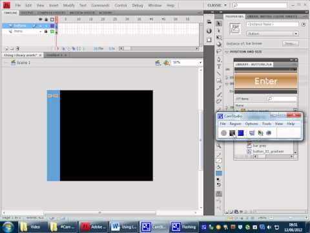Click the New Layer icon in timeline
310x233 pixels.
point(6,49)
